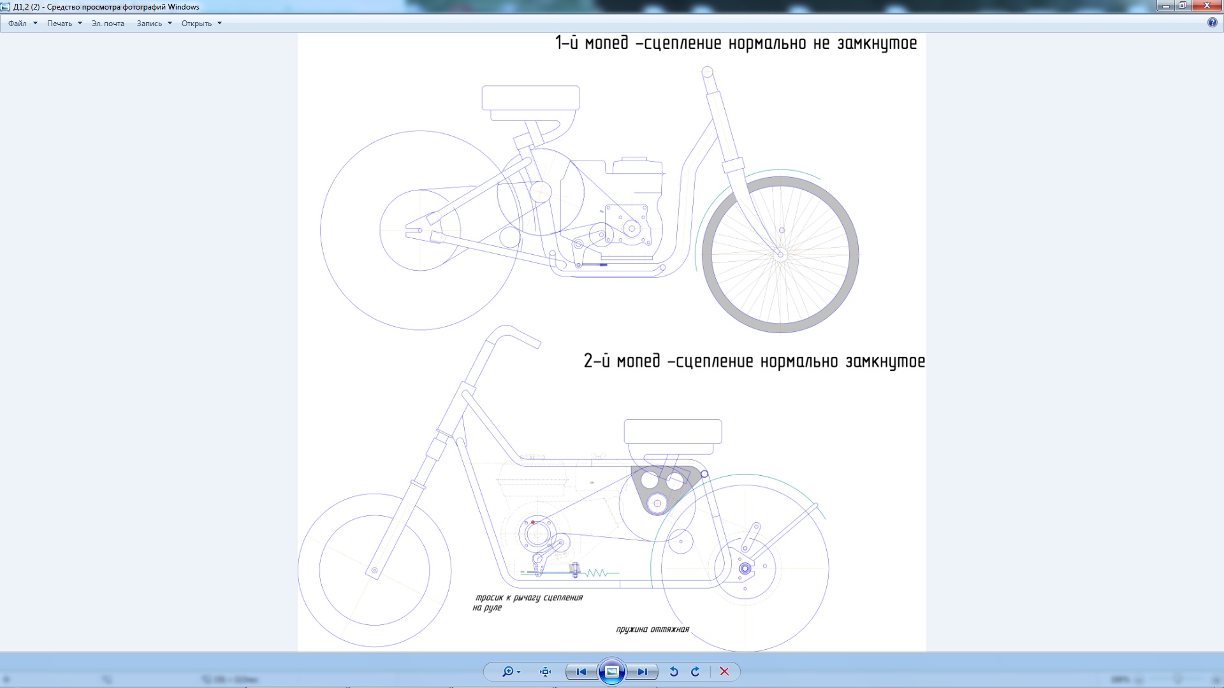Open the zoom level dropdown arrow
Viewport: 1224px width, 688px height.
coord(518,672)
